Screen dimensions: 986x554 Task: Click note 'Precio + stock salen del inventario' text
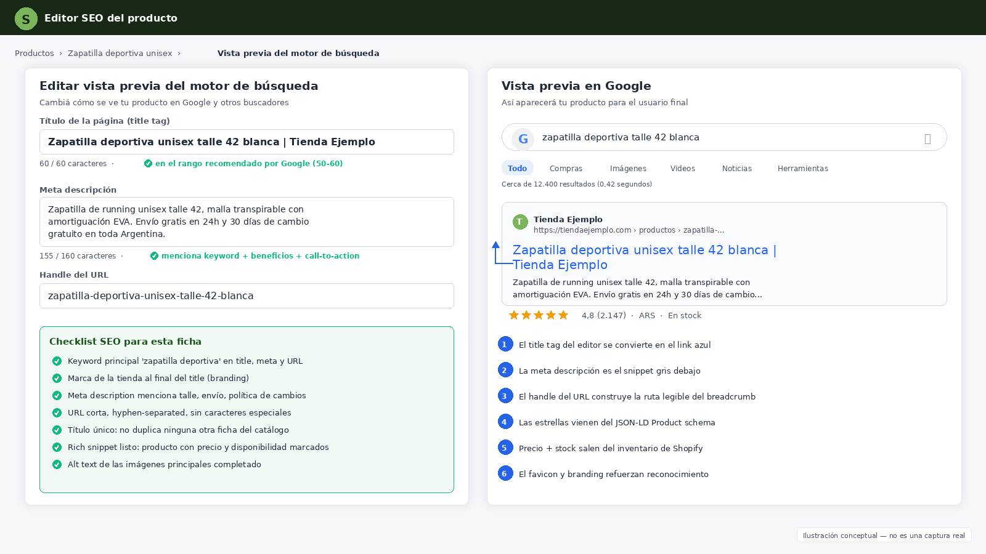tap(611, 448)
